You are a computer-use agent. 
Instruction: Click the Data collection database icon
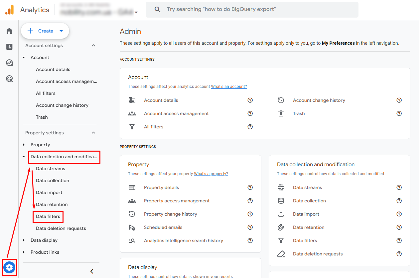pyautogui.click(x=281, y=201)
